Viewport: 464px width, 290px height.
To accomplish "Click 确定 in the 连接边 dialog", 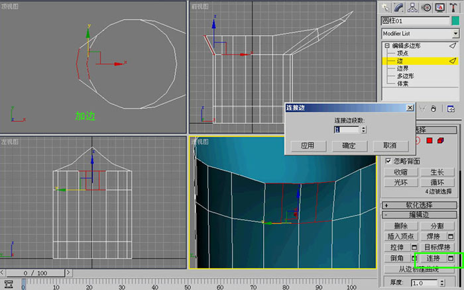I will (x=349, y=146).
